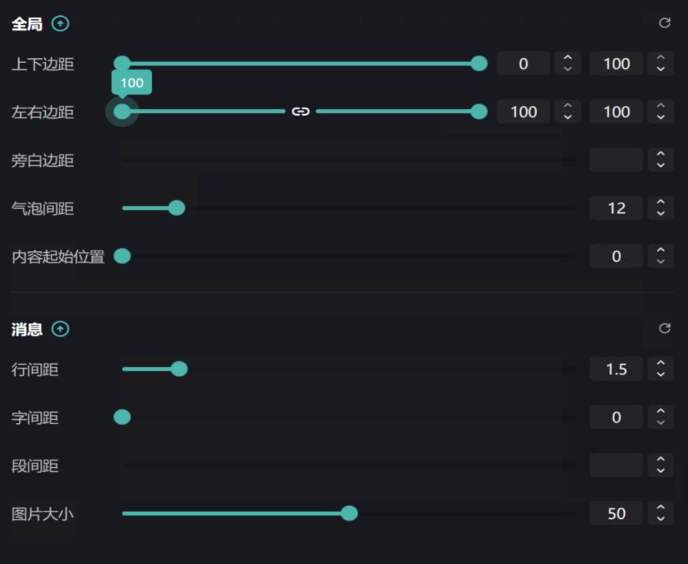Reset the 消息 section settings
The width and height of the screenshot is (688, 564).
pos(665,328)
